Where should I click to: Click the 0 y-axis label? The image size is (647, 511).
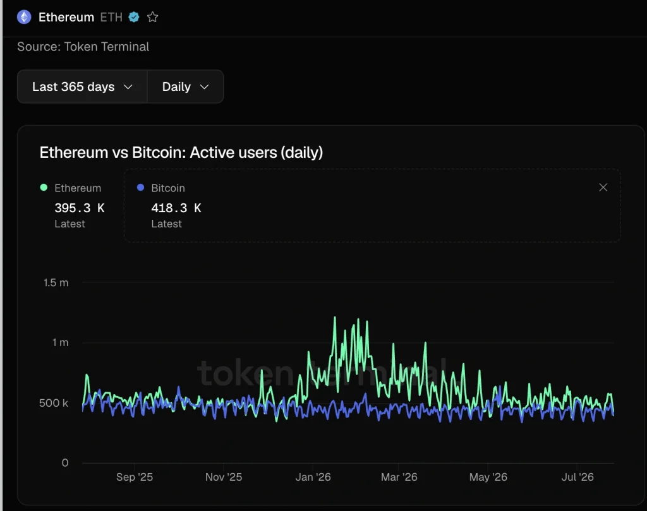tap(65, 463)
